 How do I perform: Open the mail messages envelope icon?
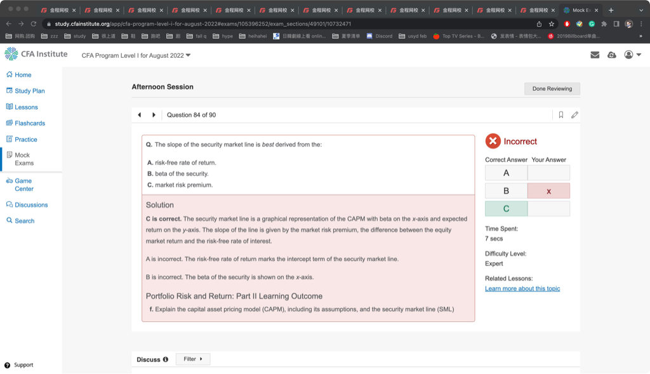pyautogui.click(x=595, y=55)
